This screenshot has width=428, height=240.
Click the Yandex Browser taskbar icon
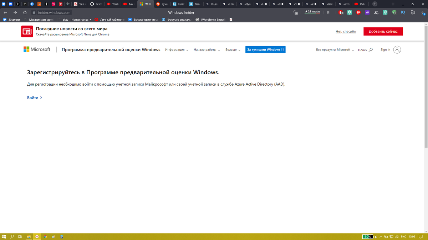[x=37, y=236]
